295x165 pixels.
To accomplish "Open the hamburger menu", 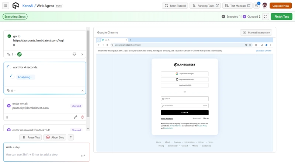I will (6, 6).
